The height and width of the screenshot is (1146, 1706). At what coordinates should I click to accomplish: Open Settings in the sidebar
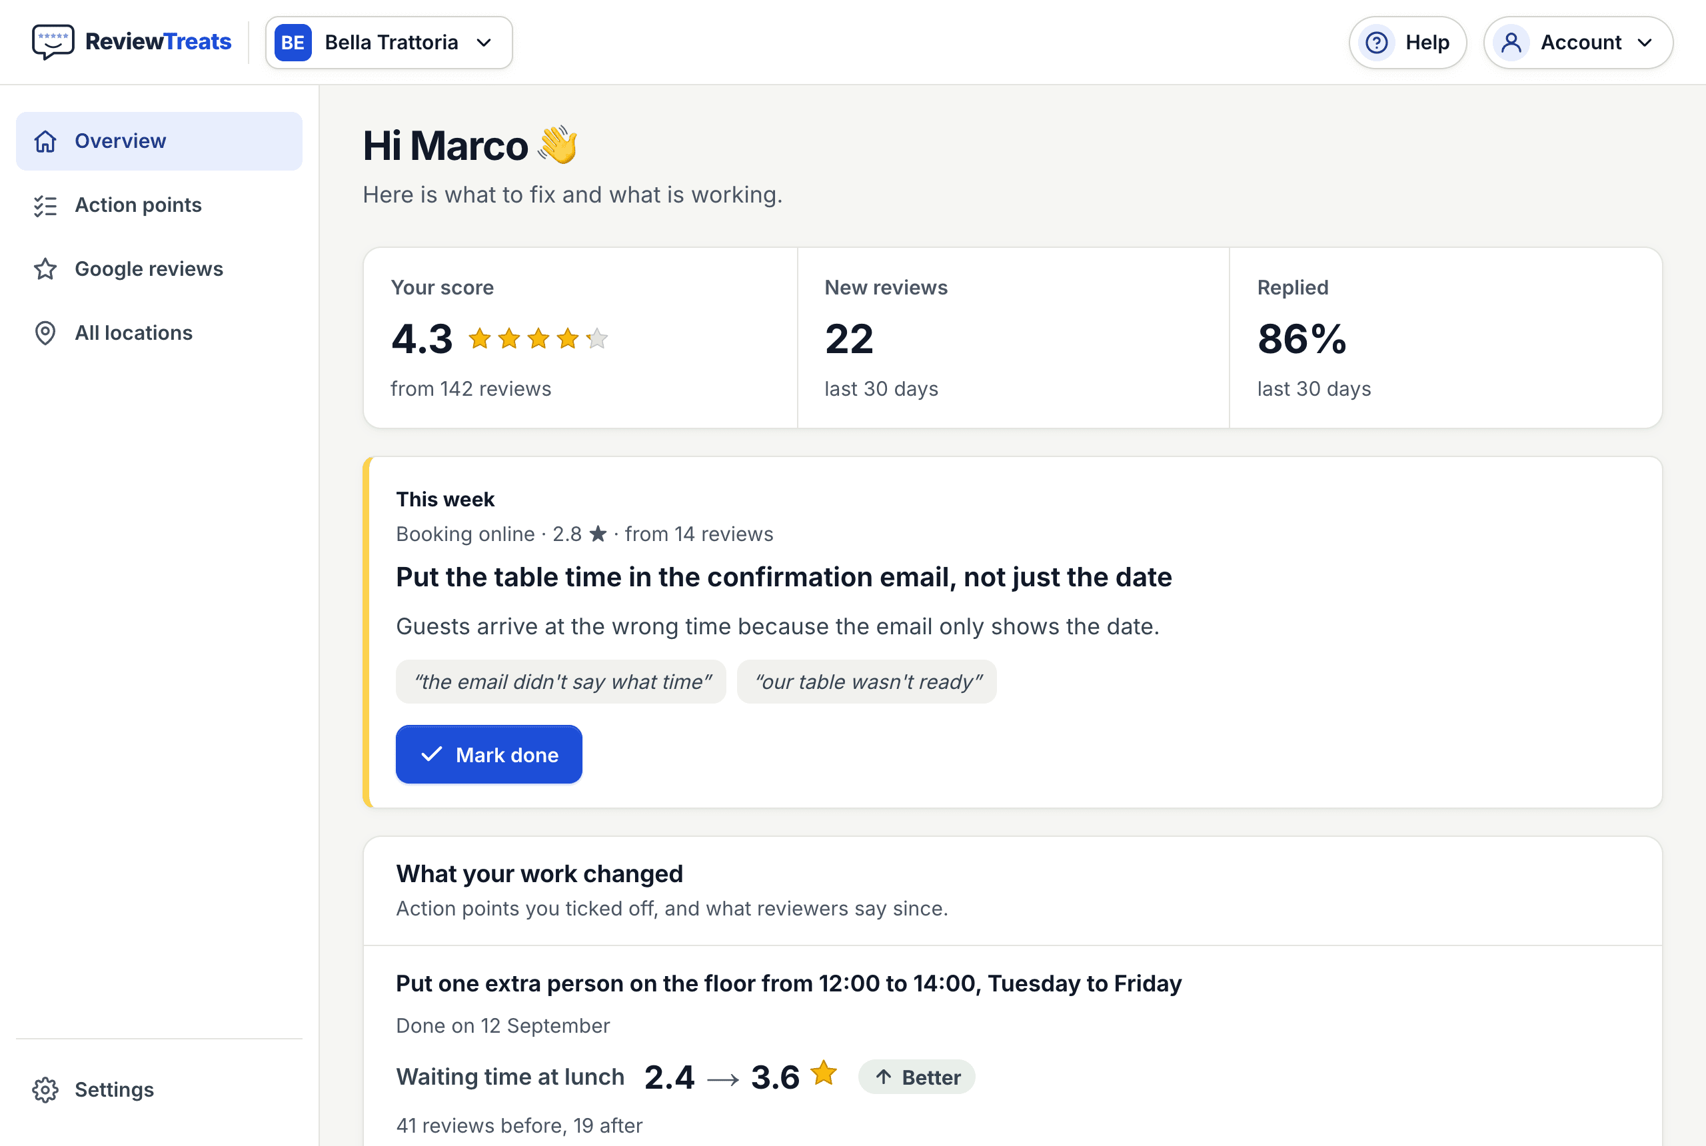pyautogui.click(x=159, y=1090)
